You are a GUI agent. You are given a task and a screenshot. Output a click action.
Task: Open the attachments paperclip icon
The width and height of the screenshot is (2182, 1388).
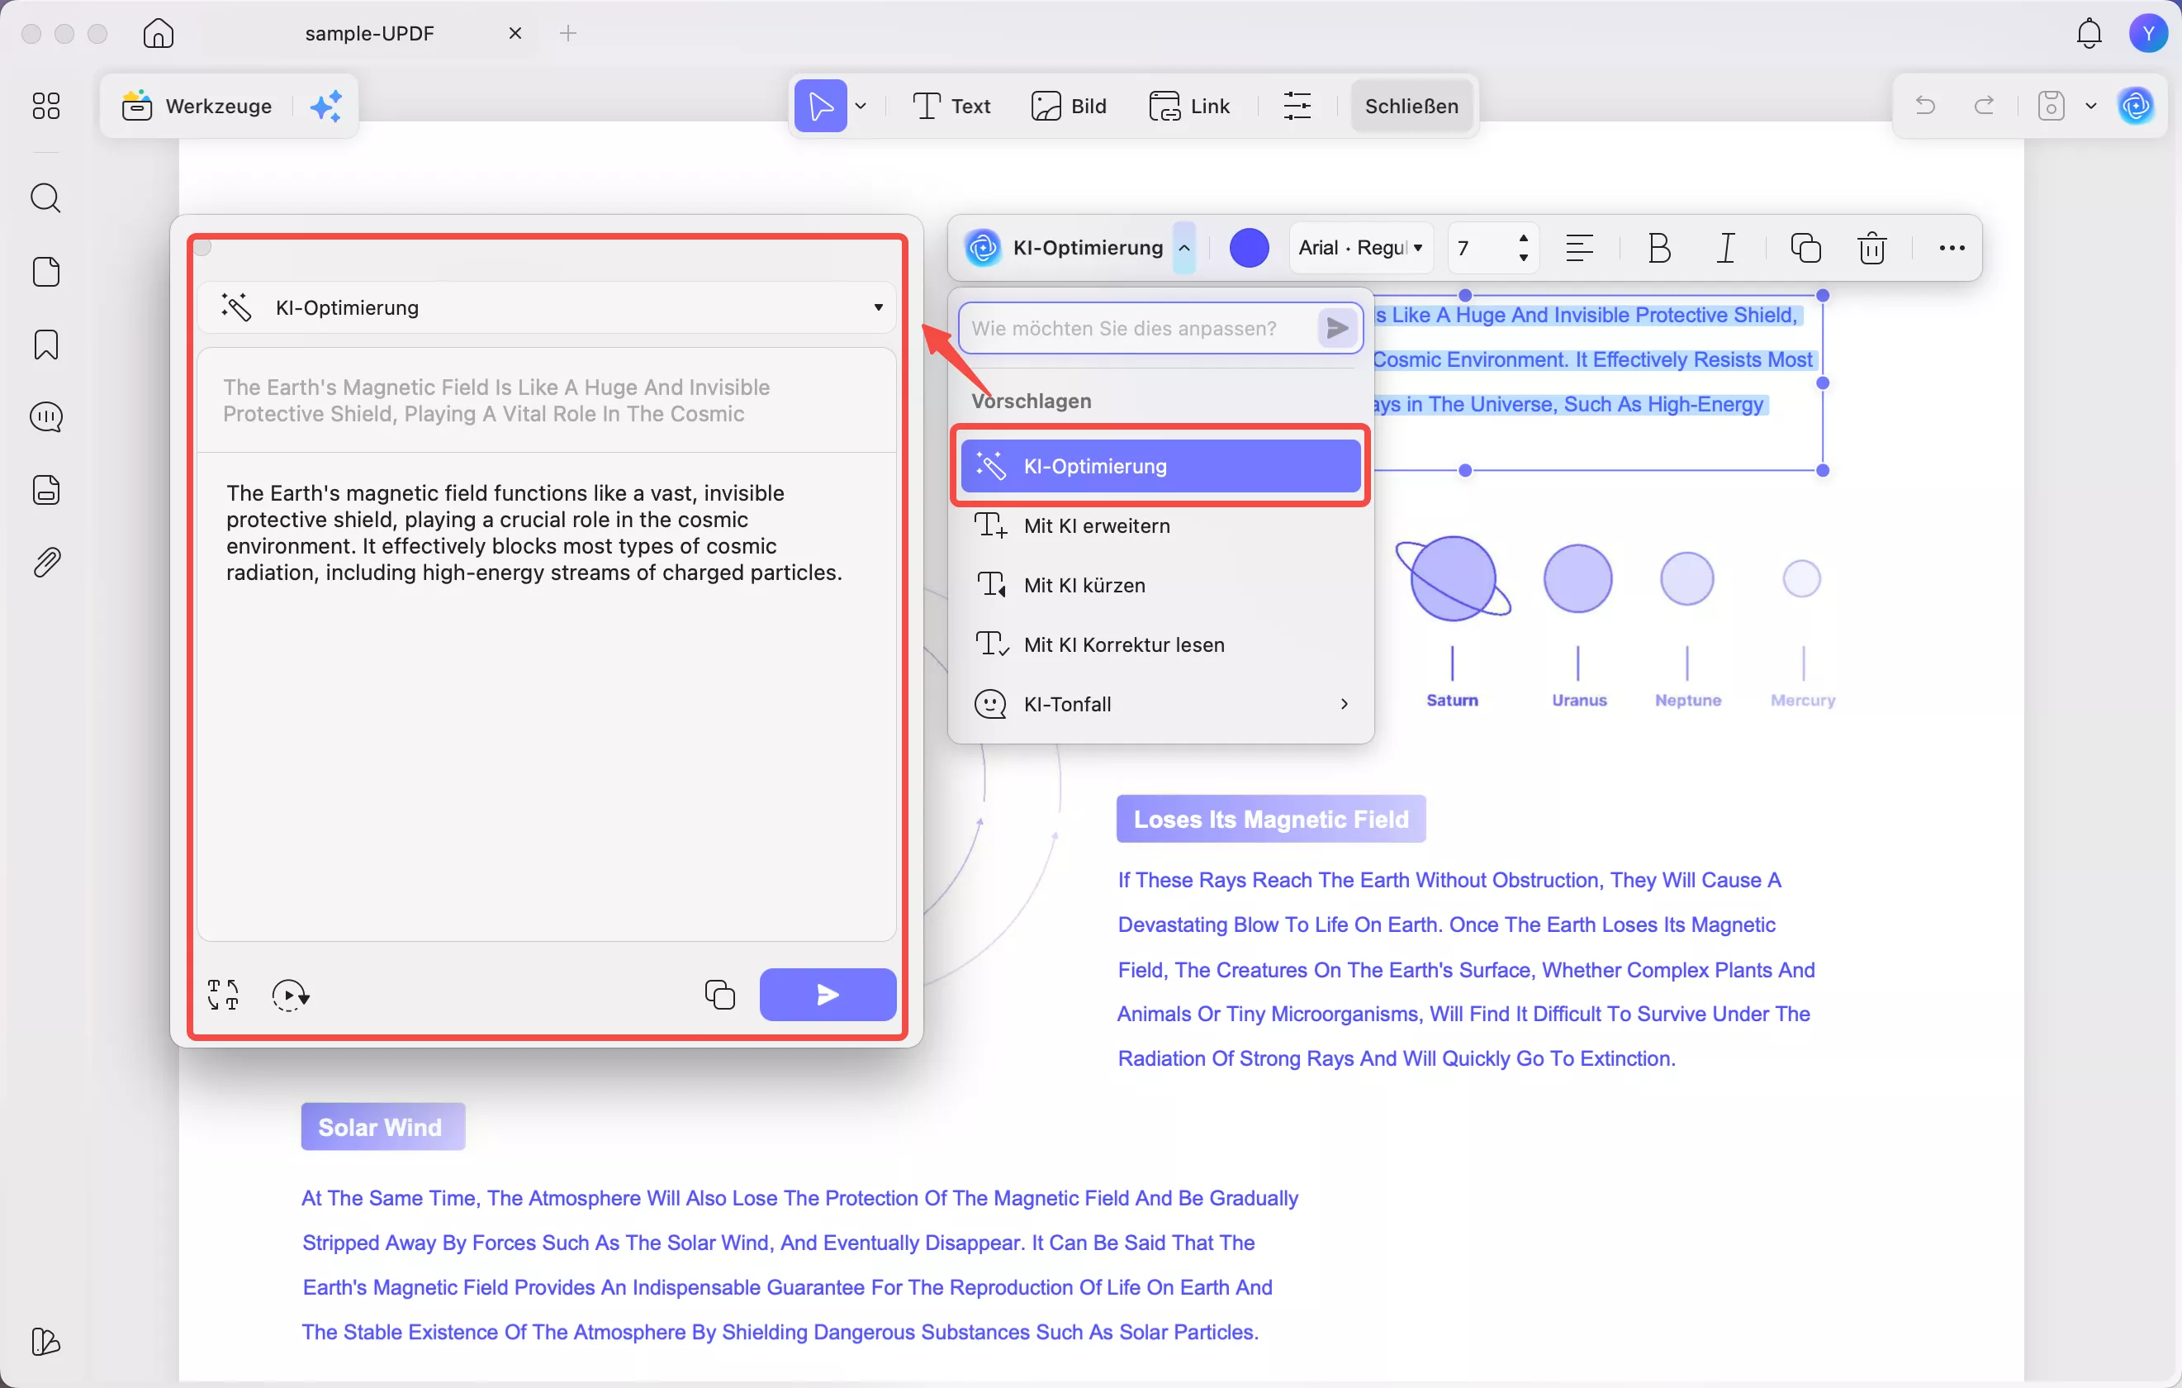click(45, 563)
